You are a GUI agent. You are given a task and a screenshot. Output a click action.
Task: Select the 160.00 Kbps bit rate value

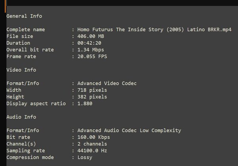point(93,137)
